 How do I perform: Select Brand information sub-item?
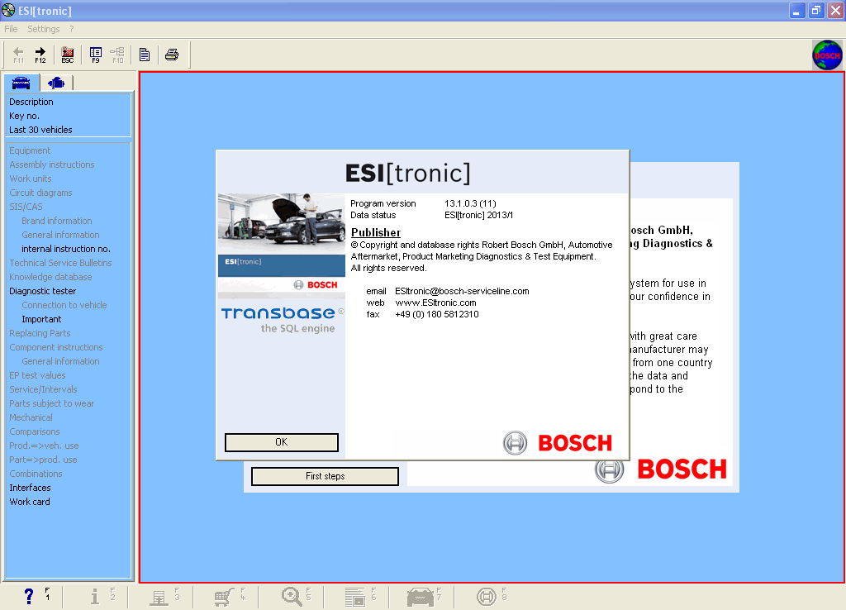pos(57,221)
